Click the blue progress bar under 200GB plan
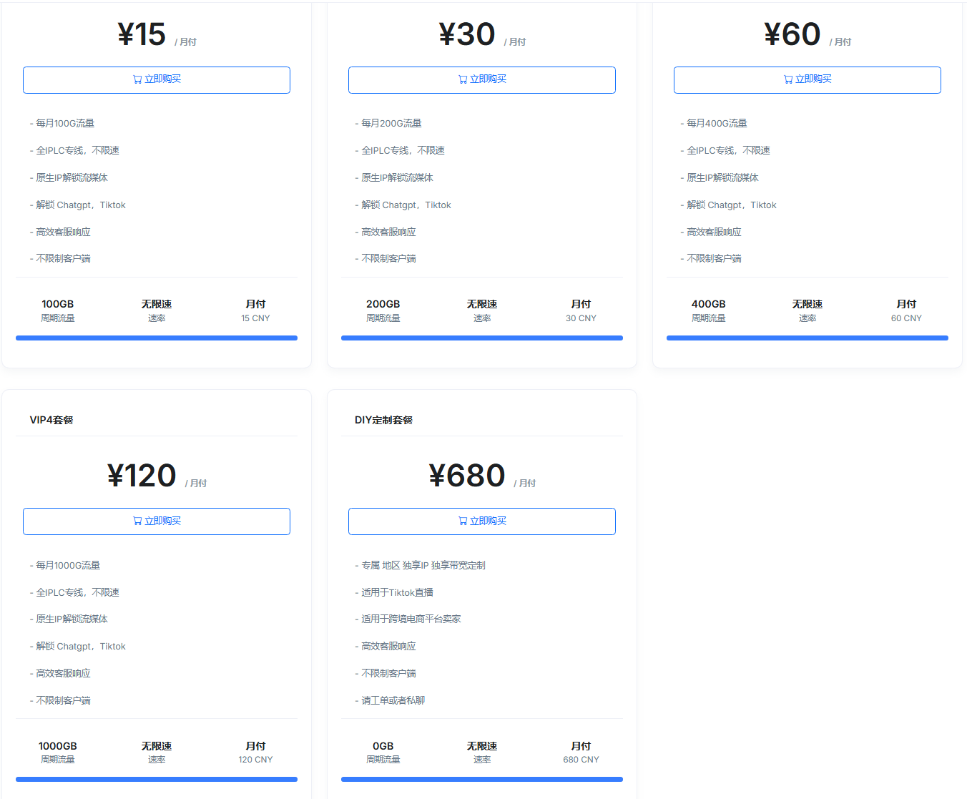Screen dimensions: 967x799 click(x=481, y=338)
